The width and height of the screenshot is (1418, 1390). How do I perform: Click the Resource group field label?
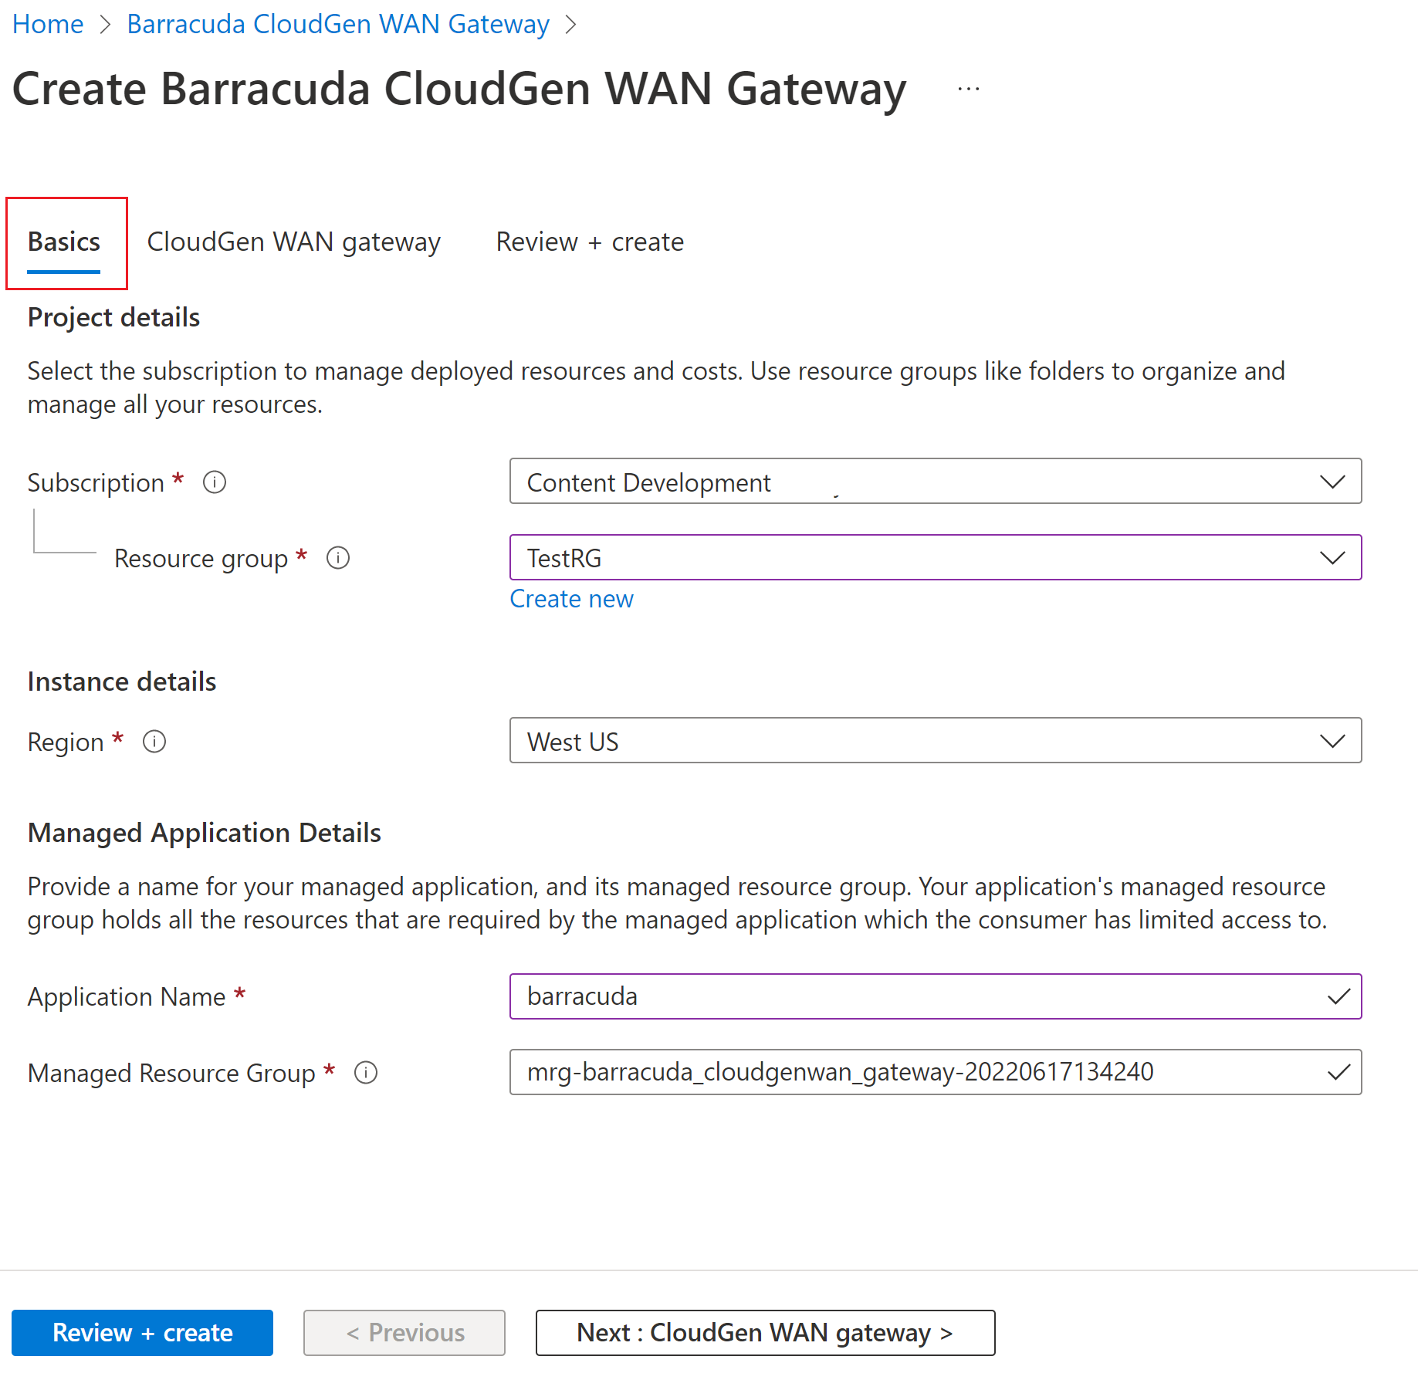(x=201, y=559)
